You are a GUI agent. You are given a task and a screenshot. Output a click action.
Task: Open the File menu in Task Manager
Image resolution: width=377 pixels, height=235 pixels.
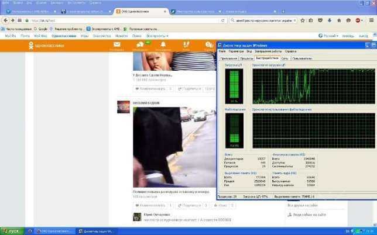222,51
